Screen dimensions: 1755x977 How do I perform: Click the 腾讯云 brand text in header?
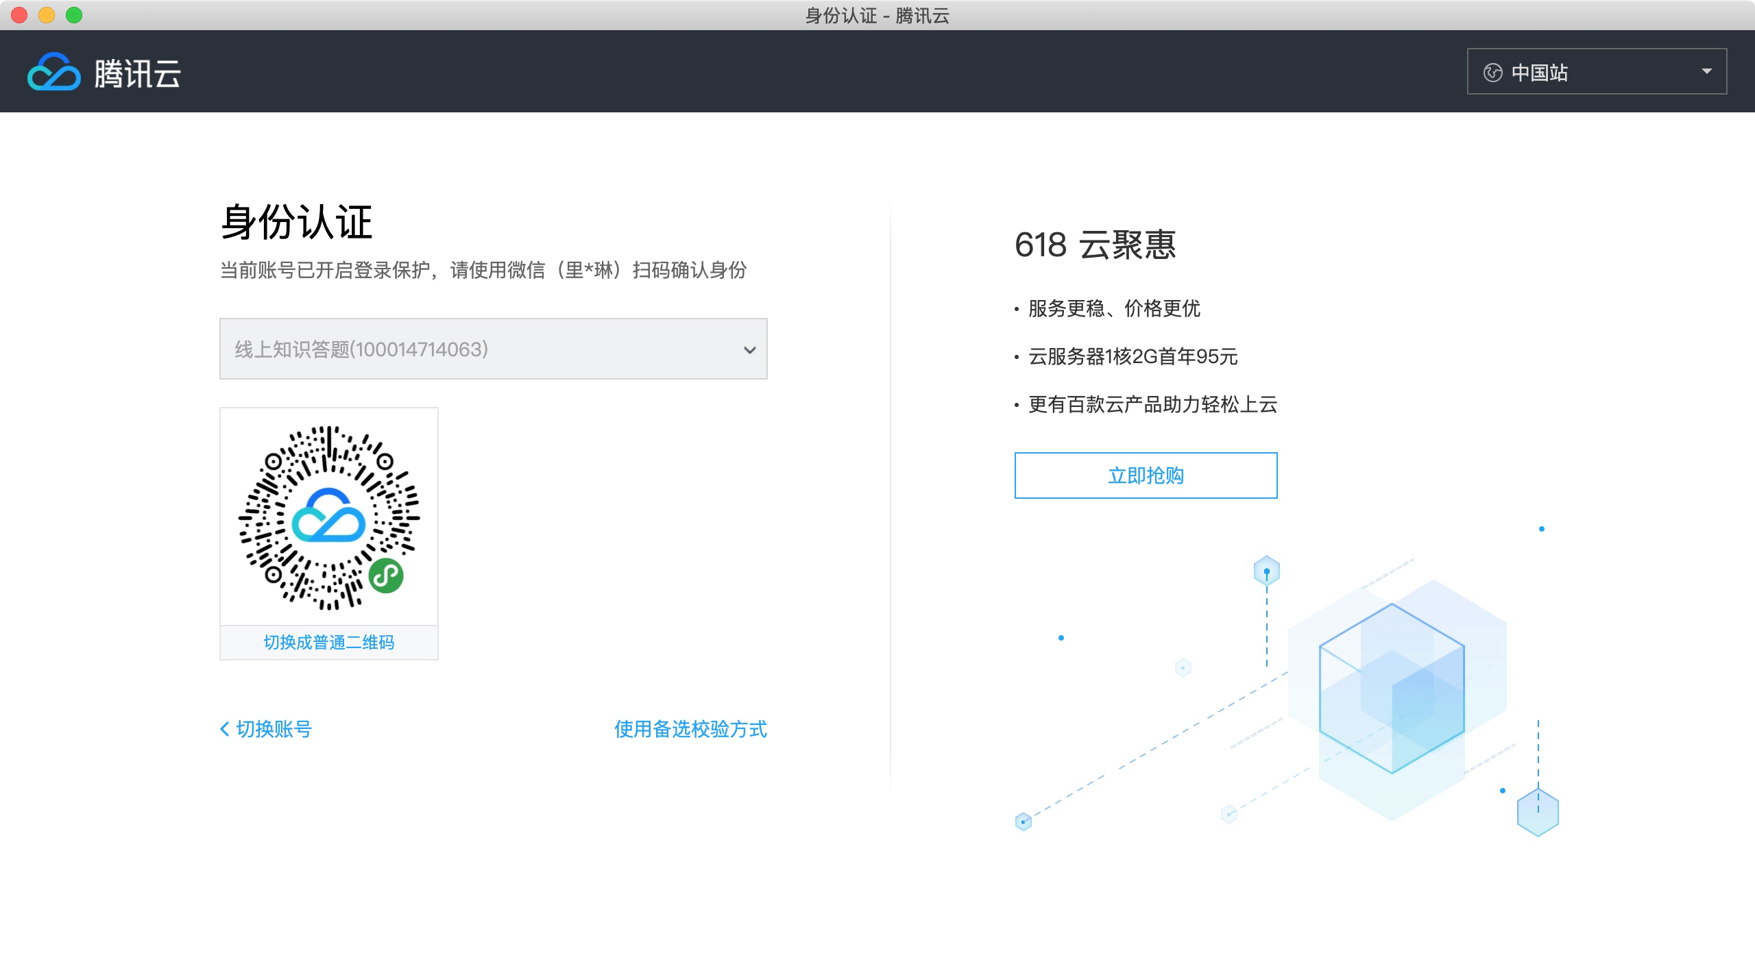click(137, 73)
